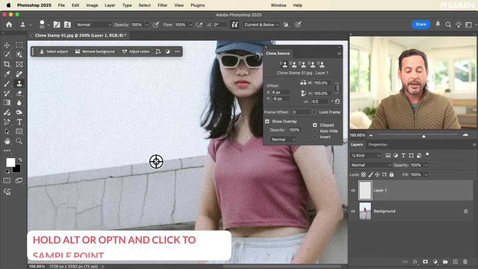Screen dimensions: 478x269
Task: Reset transform in Clone Source panel
Action: pos(337,101)
